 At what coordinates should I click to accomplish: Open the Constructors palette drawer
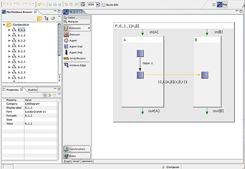click(77, 149)
